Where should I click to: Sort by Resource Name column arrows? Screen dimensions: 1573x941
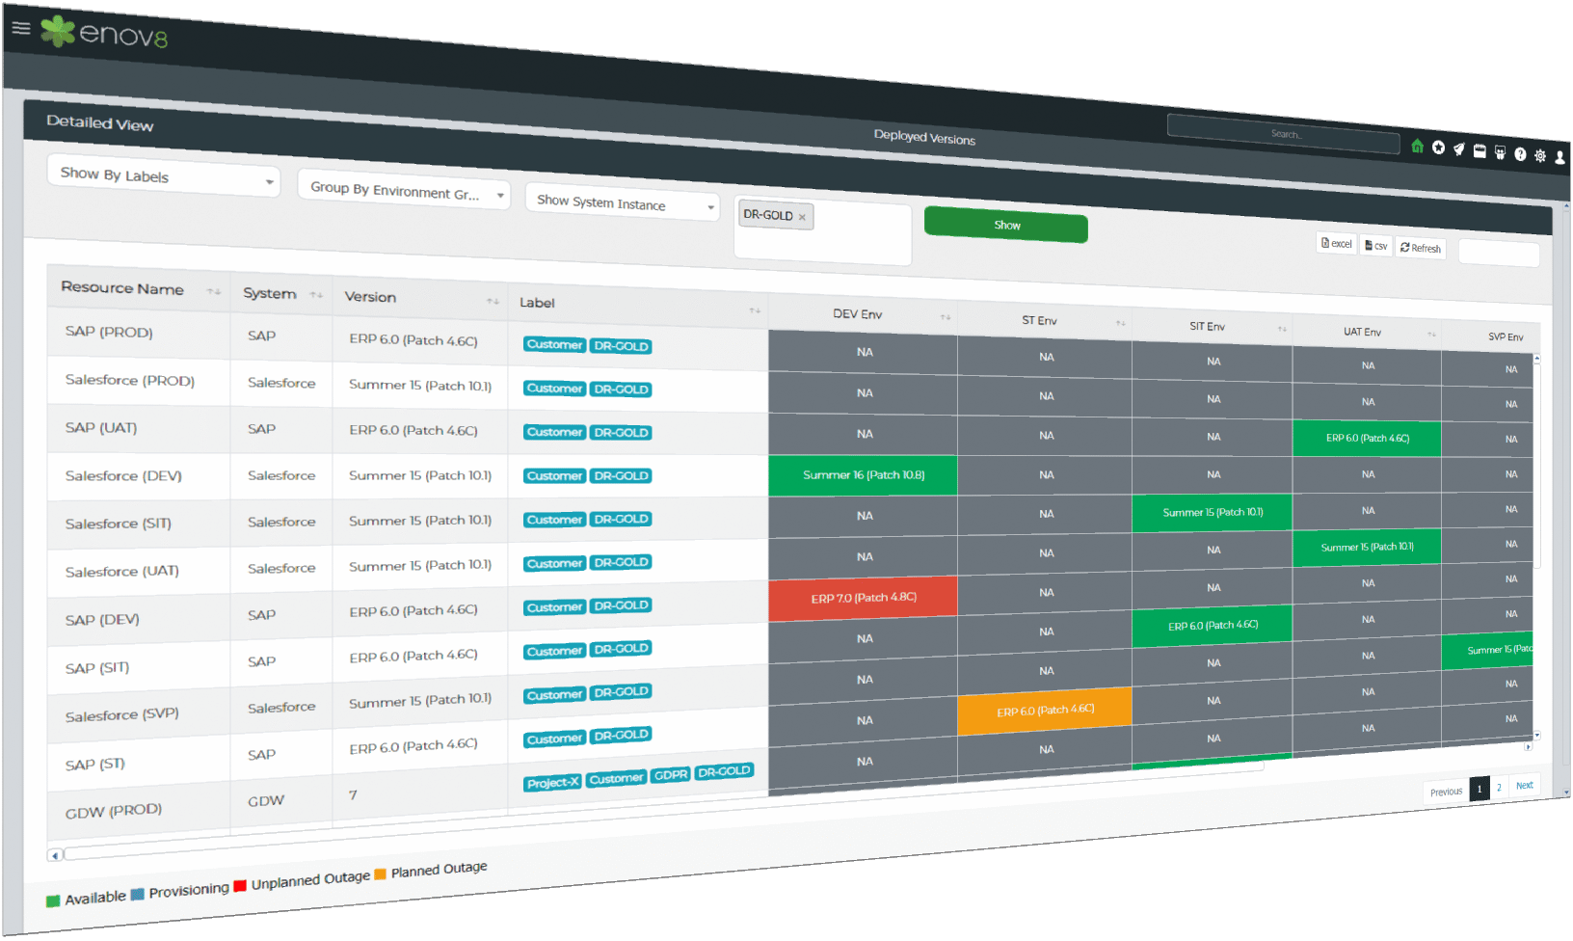click(214, 291)
